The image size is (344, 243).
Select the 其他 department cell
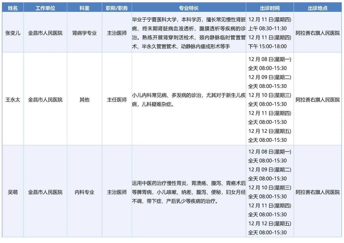(84, 100)
